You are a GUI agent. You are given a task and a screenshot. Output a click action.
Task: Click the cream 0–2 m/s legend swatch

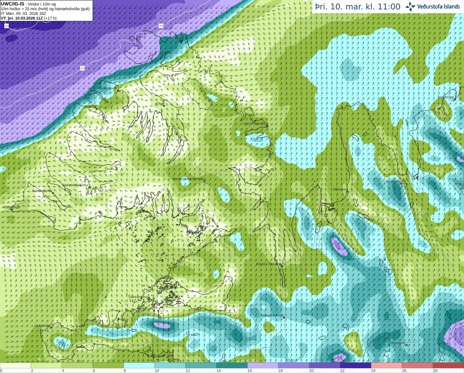pos(16,365)
